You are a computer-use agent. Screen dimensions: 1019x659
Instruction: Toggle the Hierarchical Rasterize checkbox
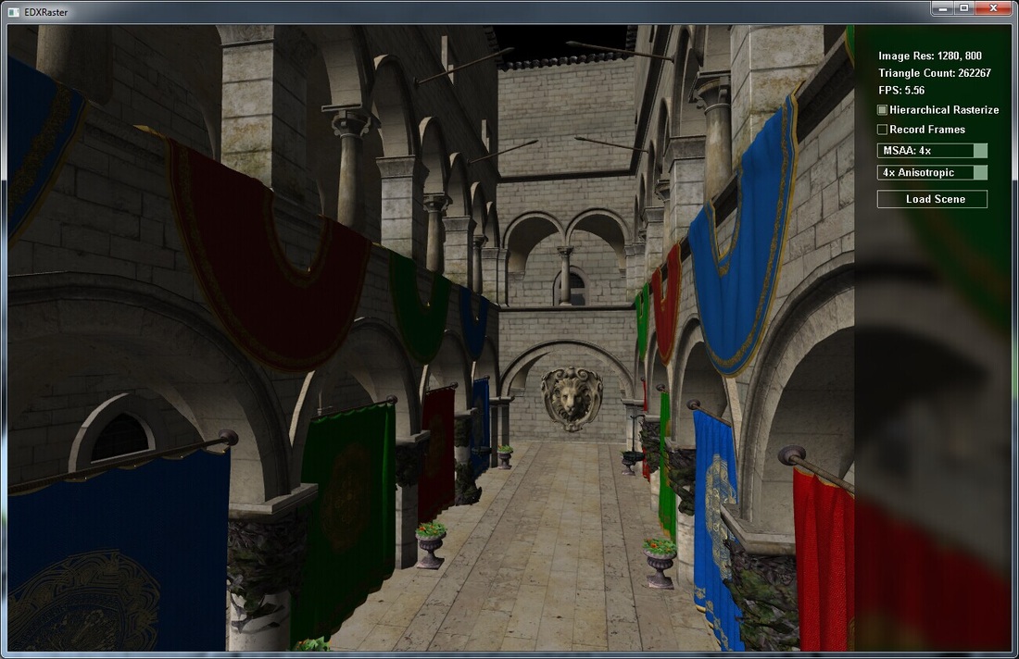[x=882, y=110]
